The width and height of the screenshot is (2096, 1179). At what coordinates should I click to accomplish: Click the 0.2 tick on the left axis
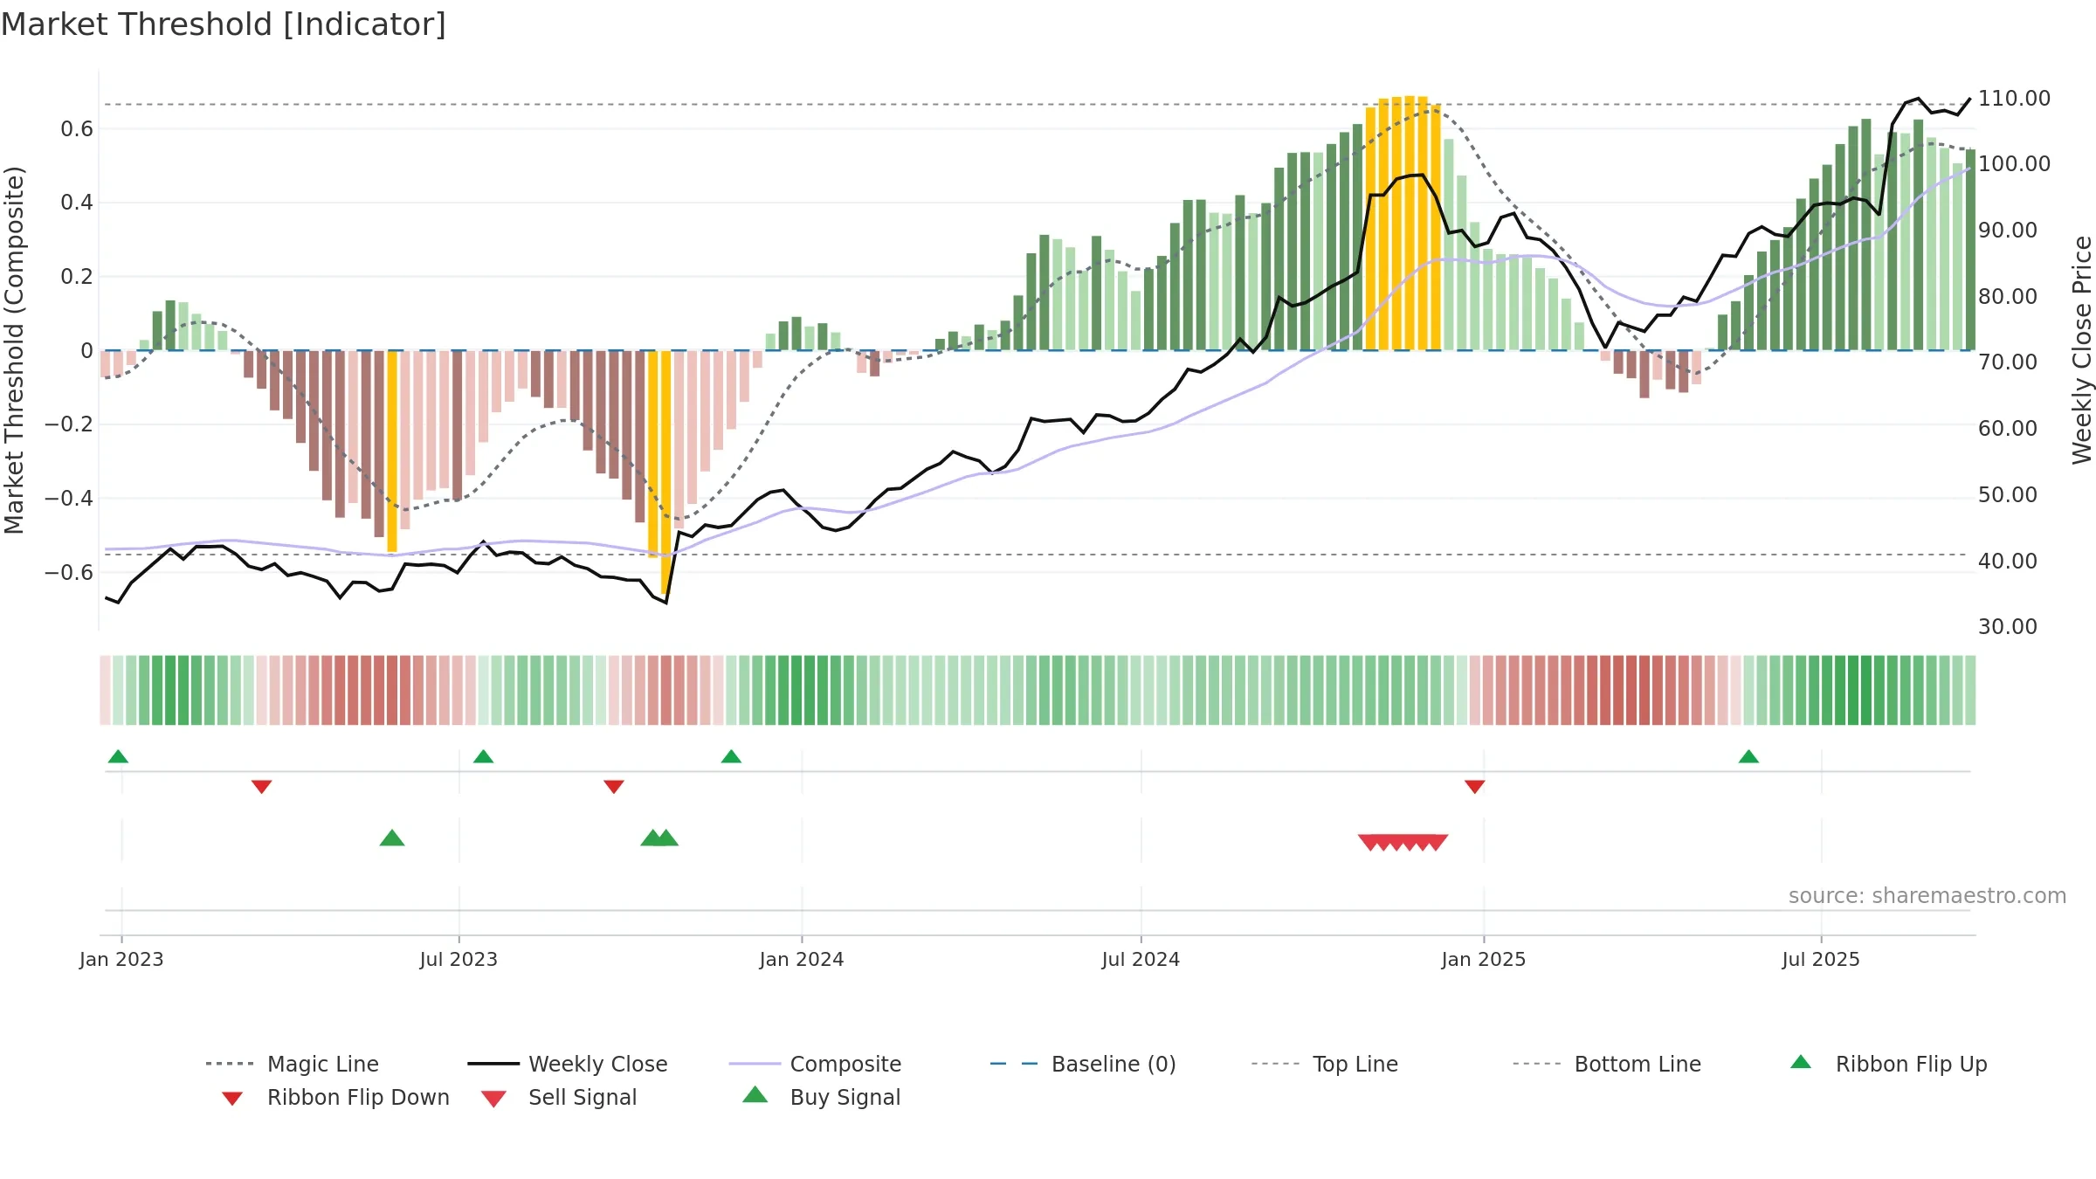pos(77,277)
